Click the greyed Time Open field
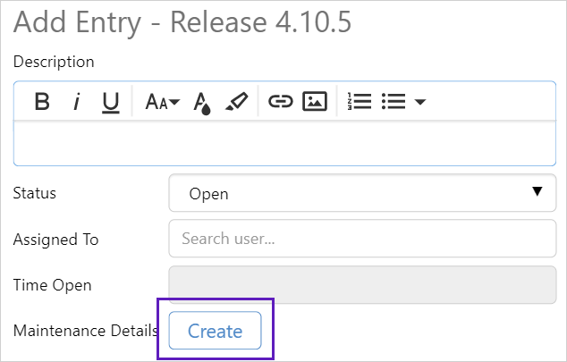Image resolution: width=567 pixels, height=362 pixels. click(x=362, y=285)
